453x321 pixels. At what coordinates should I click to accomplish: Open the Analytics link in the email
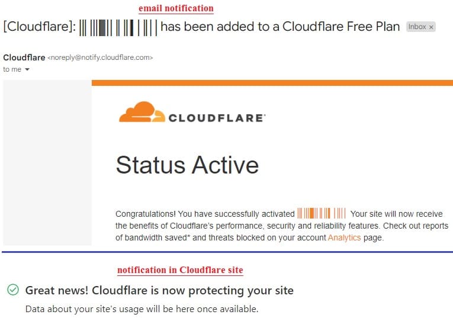(x=344, y=237)
